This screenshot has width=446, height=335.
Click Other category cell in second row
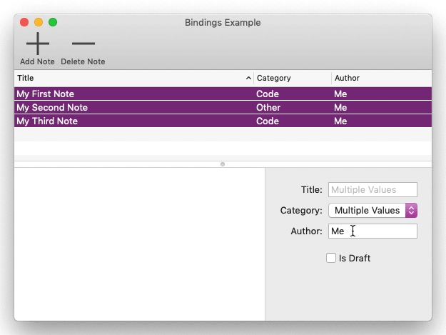point(268,107)
